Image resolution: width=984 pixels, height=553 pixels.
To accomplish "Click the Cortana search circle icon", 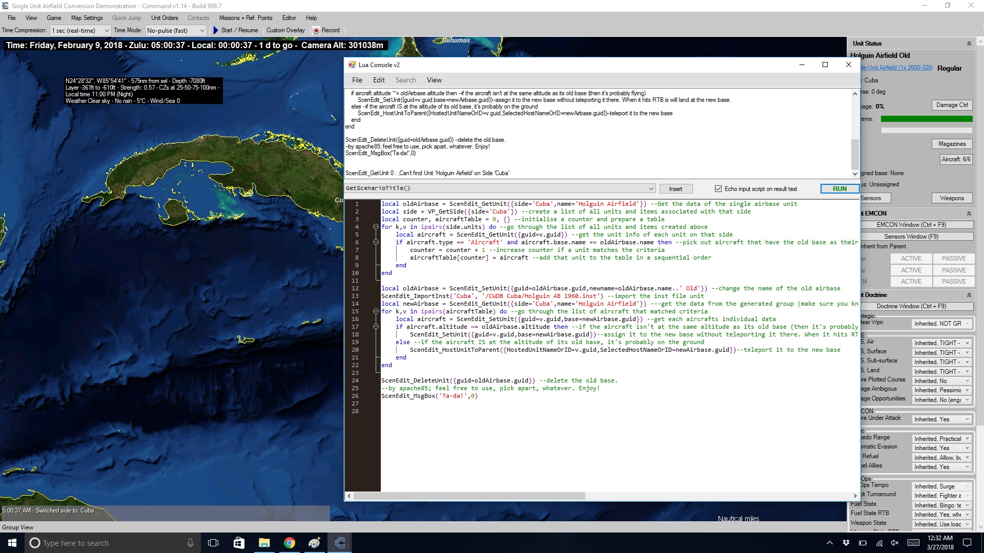I will pyautogui.click(x=34, y=543).
